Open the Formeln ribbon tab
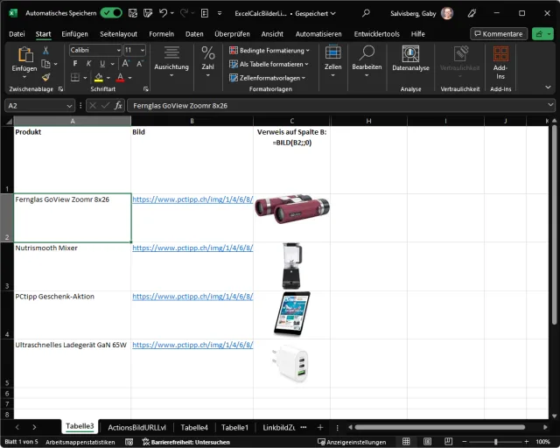The width and height of the screenshot is (560, 448). coord(162,33)
